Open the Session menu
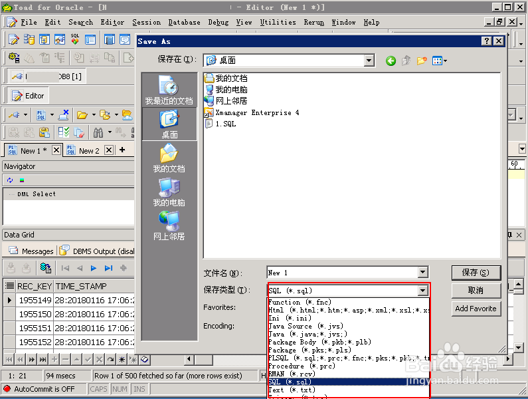This screenshot has height=399, width=528. [x=147, y=22]
